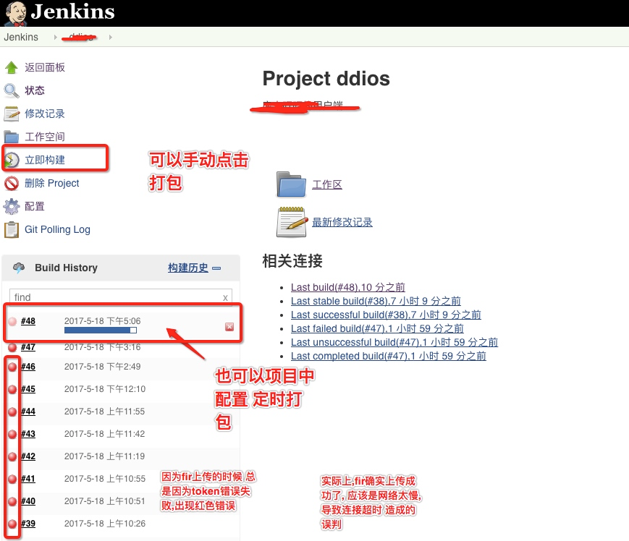Collapse build history using the dash icon

pyautogui.click(x=216, y=268)
